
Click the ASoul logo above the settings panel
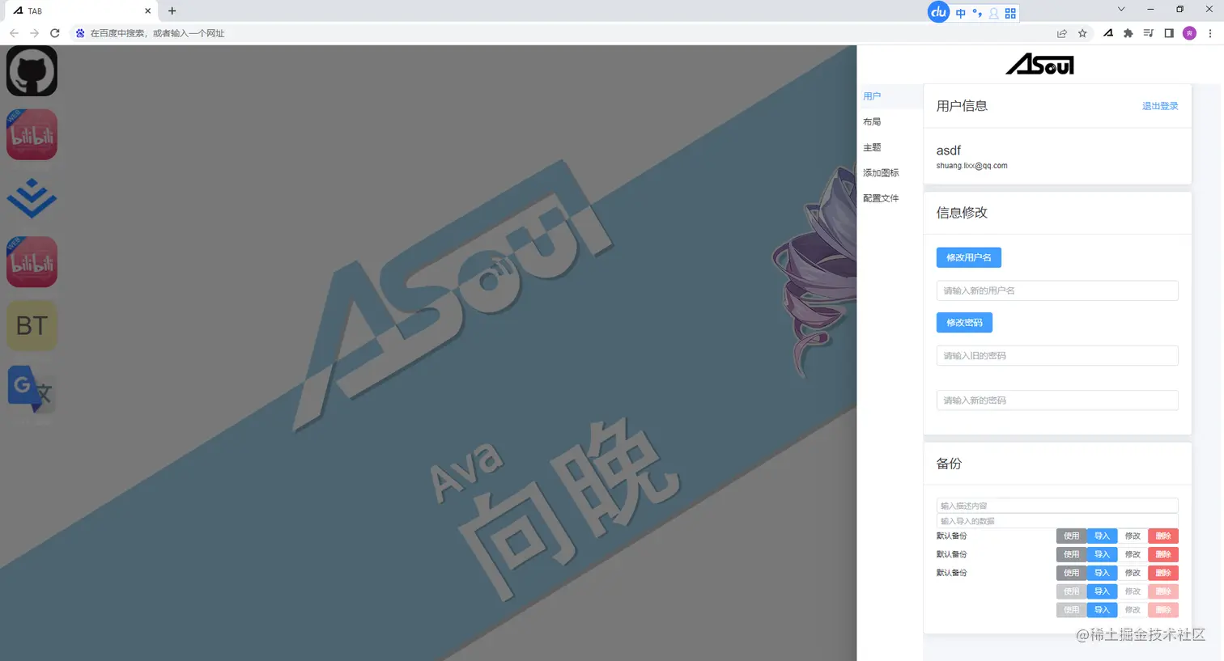pyautogui.click(x=1039, y=64)
